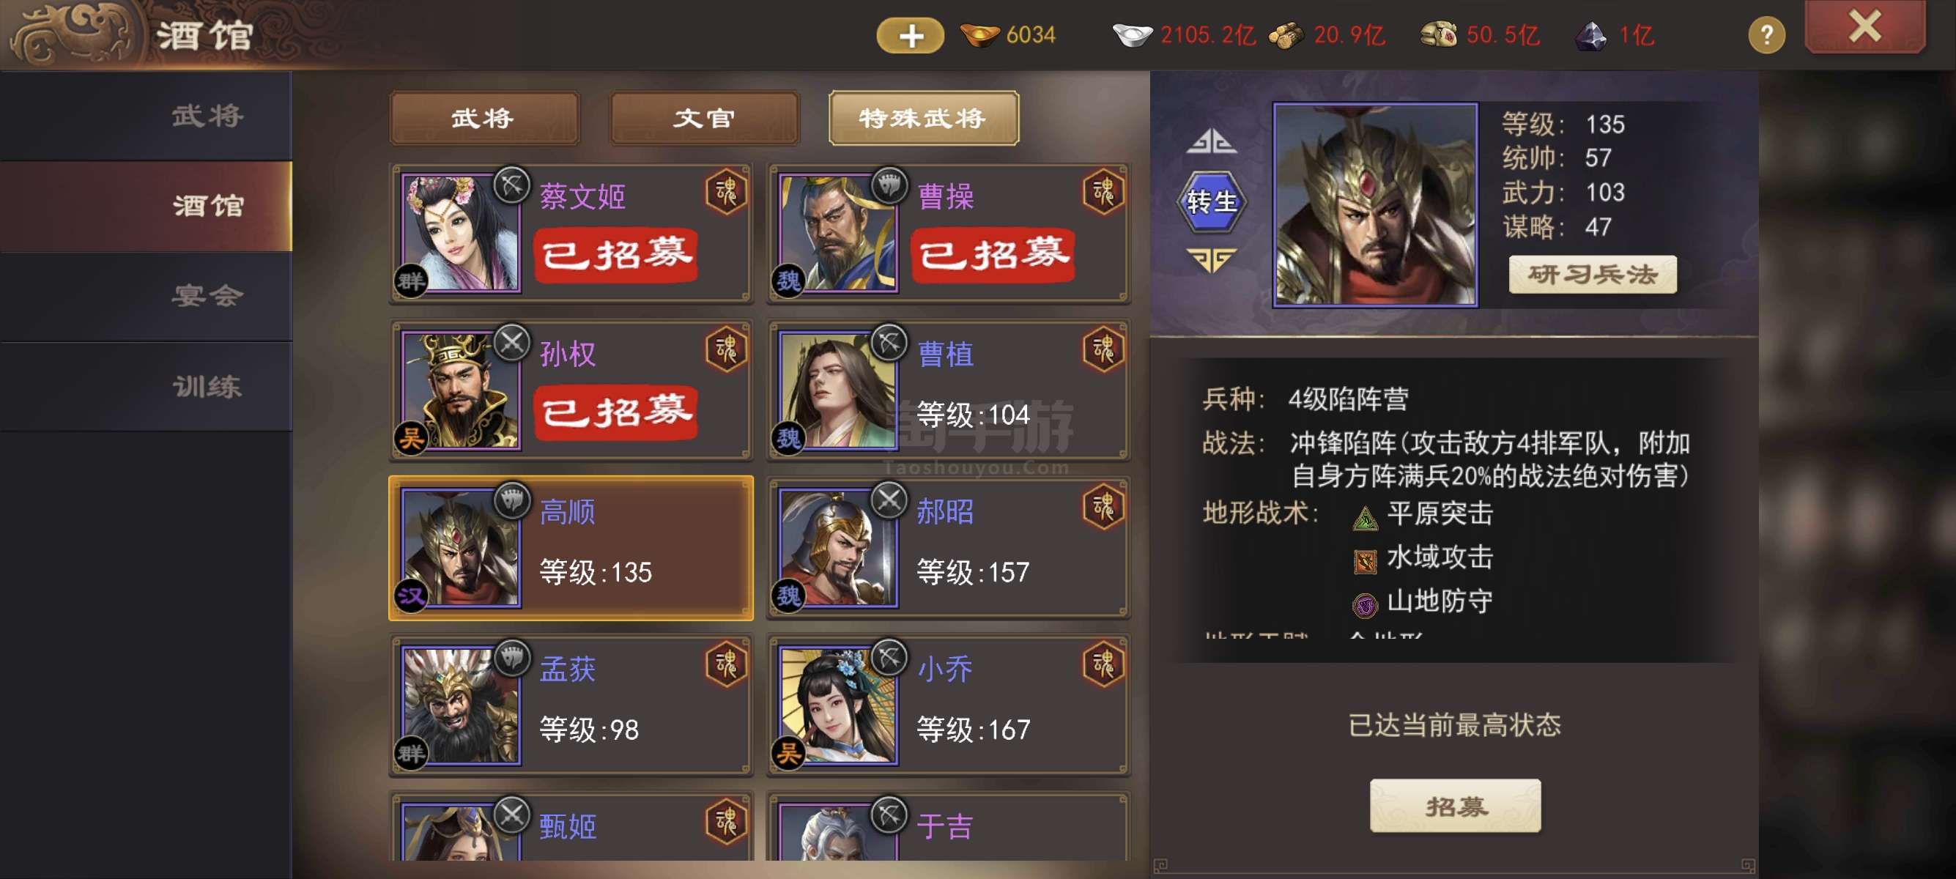Click the 魂 soul icon on 郝昭 card
The image size is (1956, 879).
click(1103, 507)
